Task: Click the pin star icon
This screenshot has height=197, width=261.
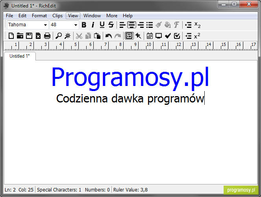Action: point(138,36)
